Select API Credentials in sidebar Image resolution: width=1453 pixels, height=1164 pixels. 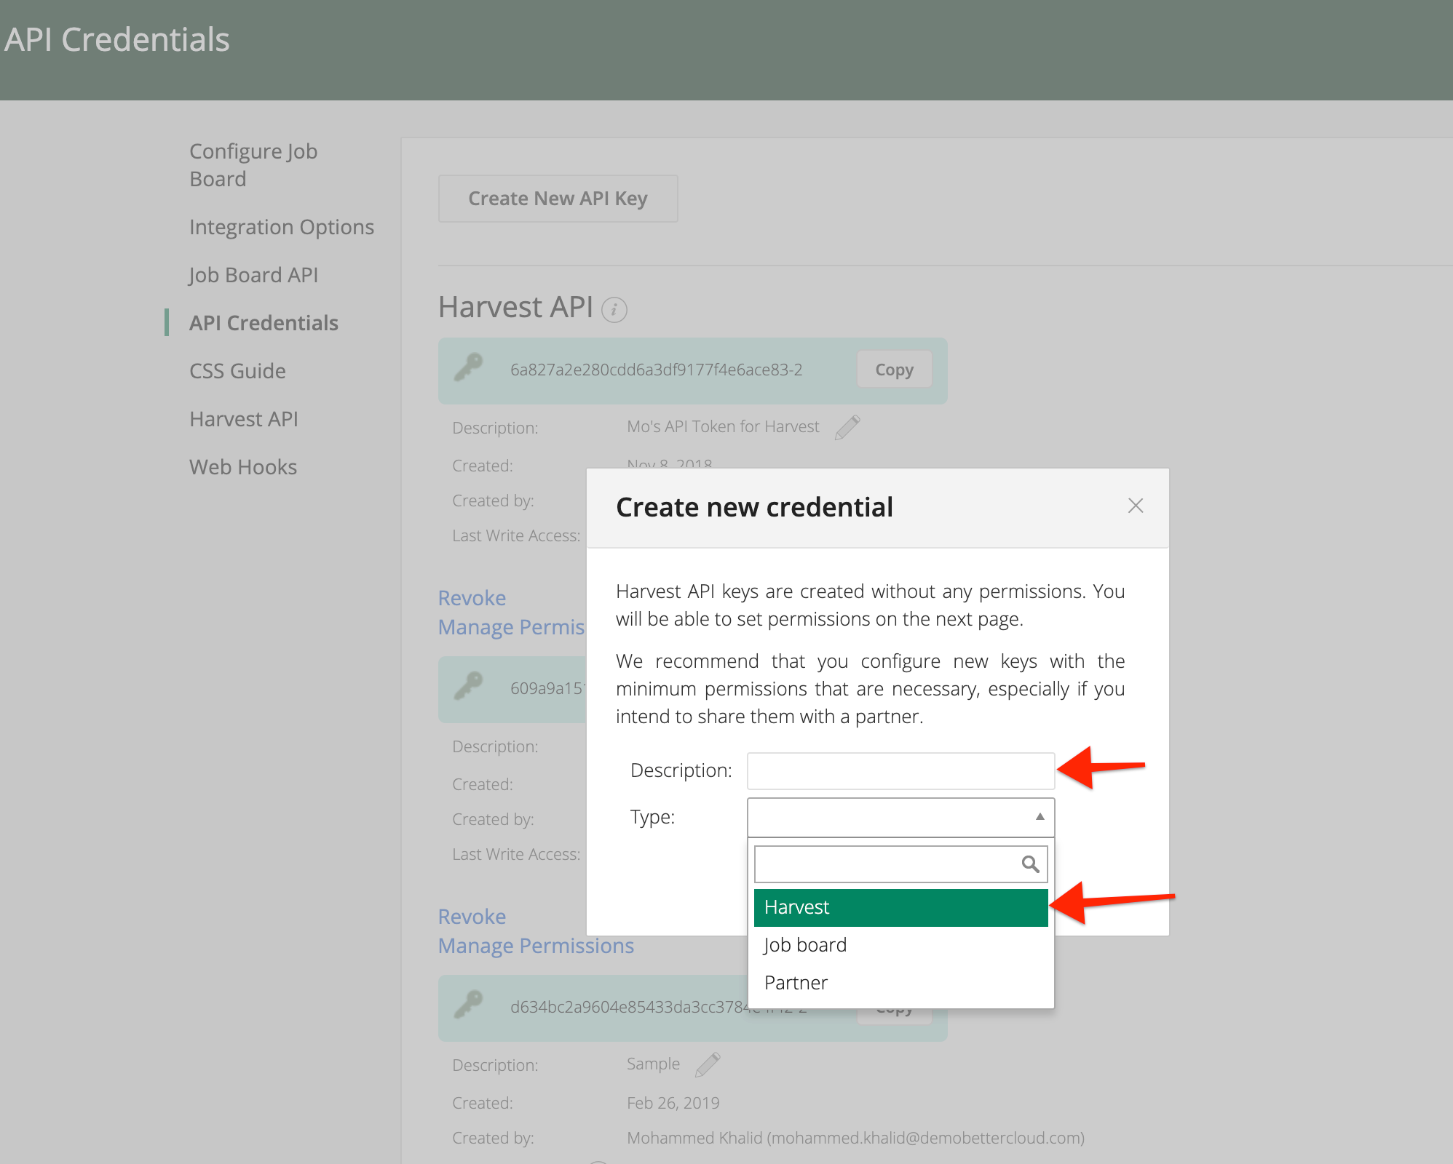(x=264, y=323)
